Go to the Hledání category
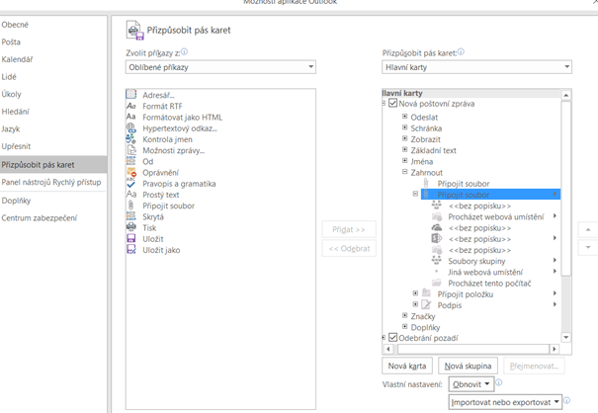 [x=15, y=112]
